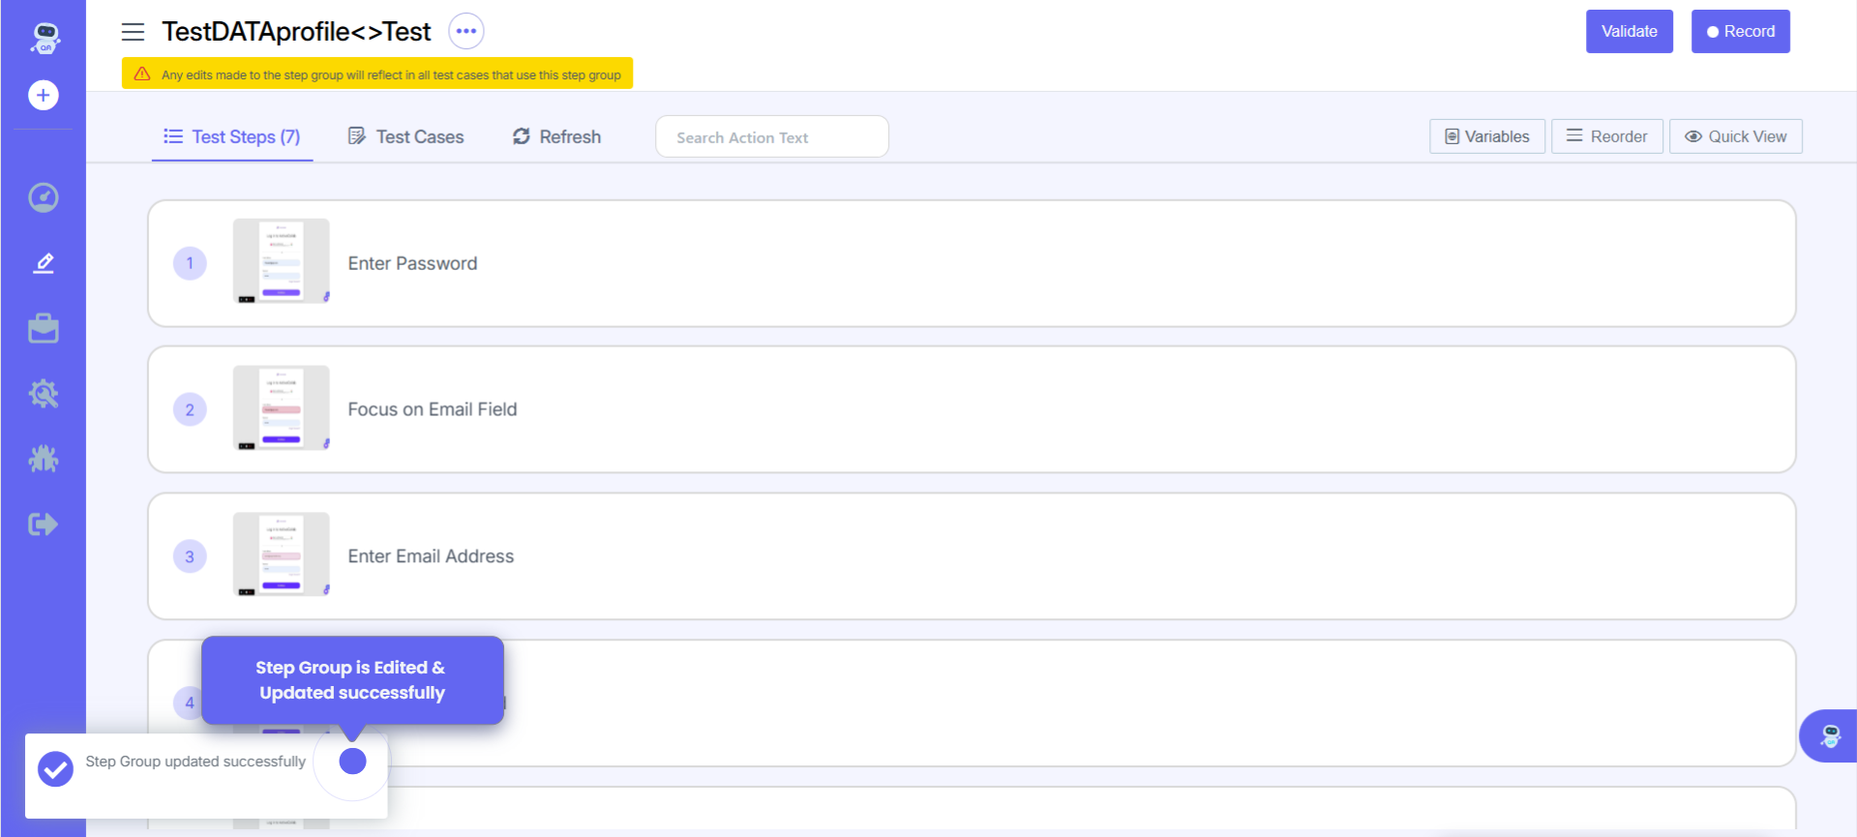1857x837 pixels.
Task: Open the Focus on Email Field thumbnail
Action: tap(281, 408)
